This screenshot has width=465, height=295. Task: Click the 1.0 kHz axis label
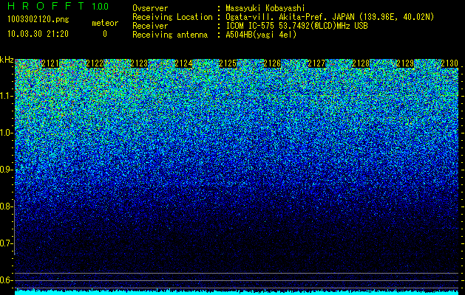(x=6, y=133)
